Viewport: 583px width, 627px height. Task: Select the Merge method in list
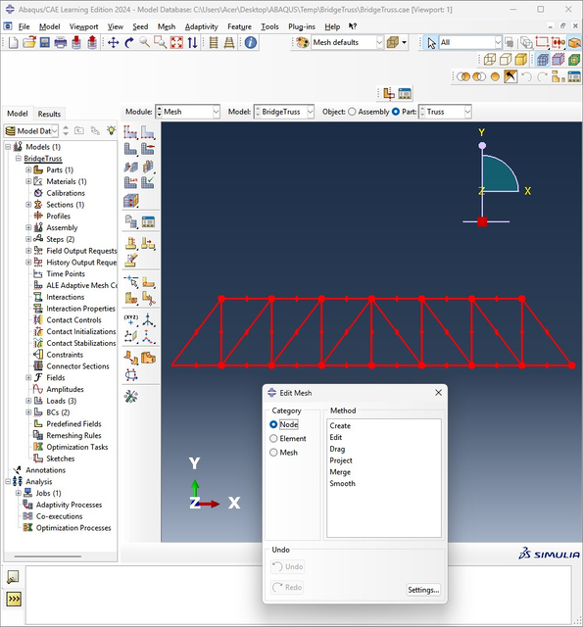click(x=340, y=472)
